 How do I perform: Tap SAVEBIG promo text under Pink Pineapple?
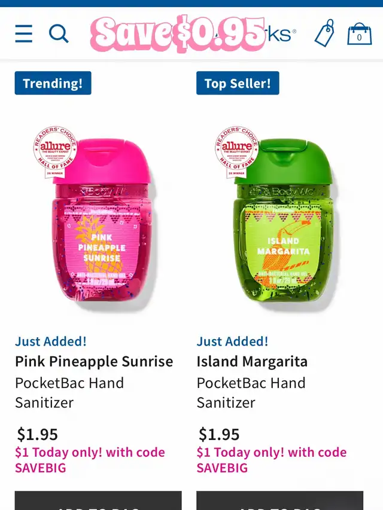pos(41,468)
